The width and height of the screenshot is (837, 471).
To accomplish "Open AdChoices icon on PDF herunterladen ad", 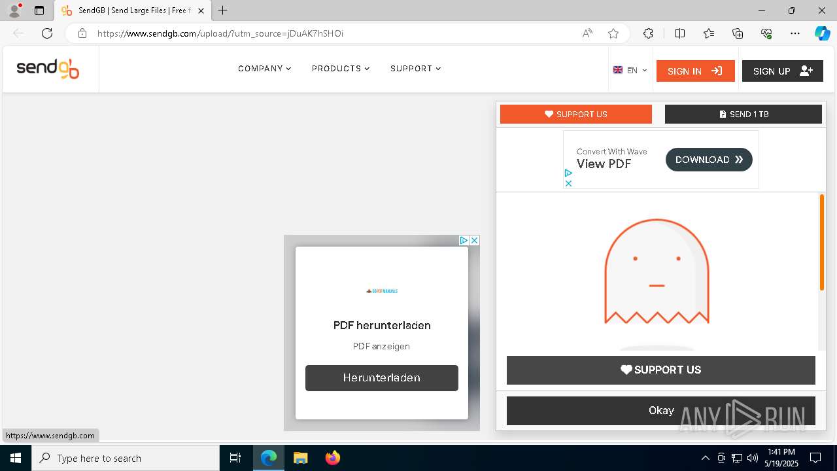I will [464, 241].
